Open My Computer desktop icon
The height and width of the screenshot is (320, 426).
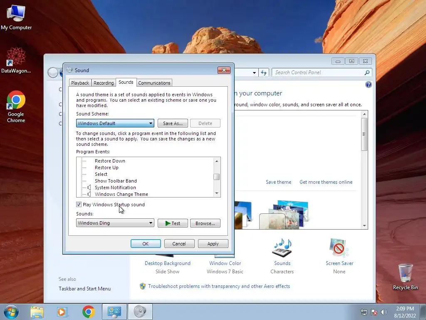[x=16, y=17]
